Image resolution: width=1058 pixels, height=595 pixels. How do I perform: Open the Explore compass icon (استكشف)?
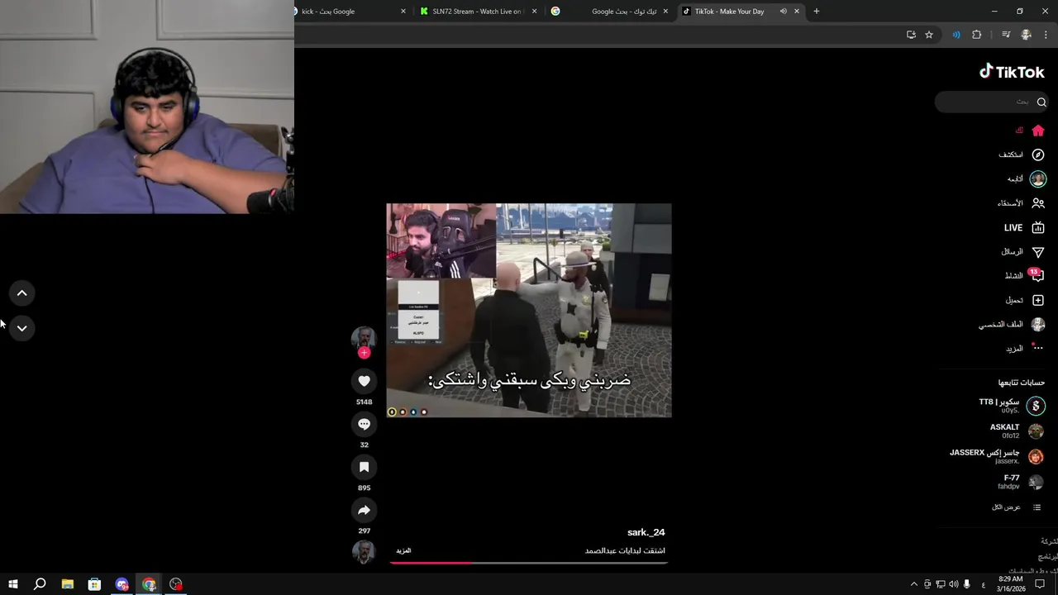1038,155
